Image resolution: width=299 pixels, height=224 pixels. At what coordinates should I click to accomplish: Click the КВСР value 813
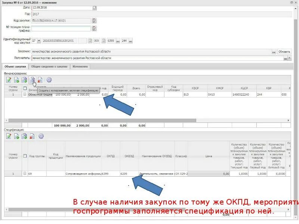coord(195,94)
